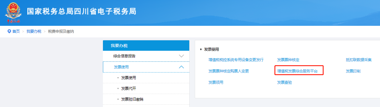
Task: Open the 综合信息报告 sidebar section
Action: click(146, 56)
